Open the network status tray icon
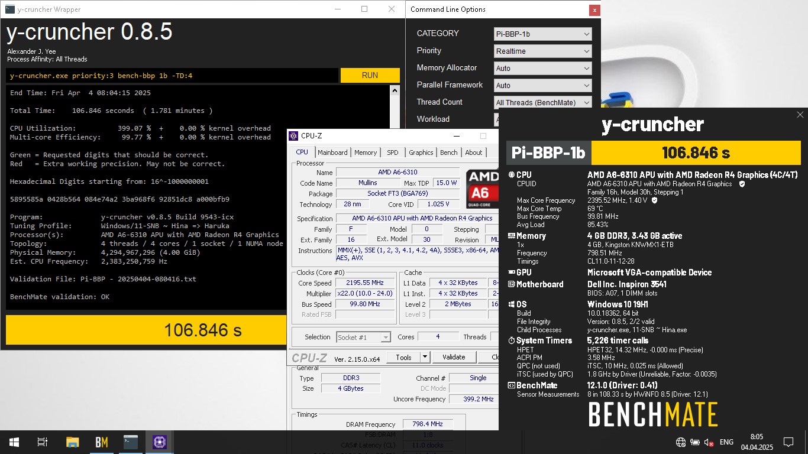 pyautogui.click(x=681, y=442)
